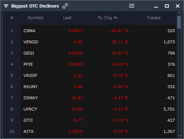Click the link chain icon
This screenshot has width=184, height=139.
65,6
